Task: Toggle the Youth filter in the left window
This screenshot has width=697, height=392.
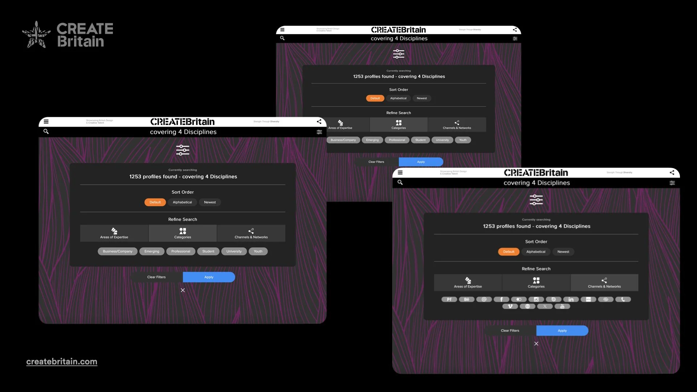Action: (x=258, y=251)
